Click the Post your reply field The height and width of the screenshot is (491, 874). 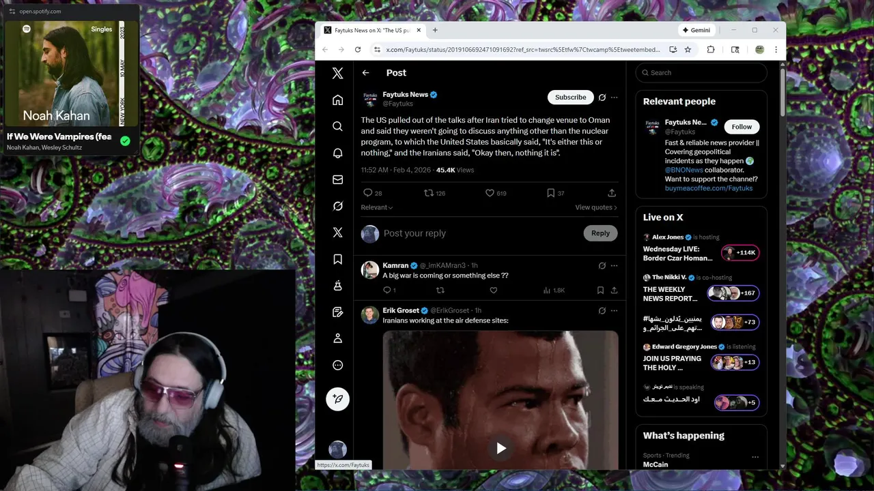[x=481, y=233]
